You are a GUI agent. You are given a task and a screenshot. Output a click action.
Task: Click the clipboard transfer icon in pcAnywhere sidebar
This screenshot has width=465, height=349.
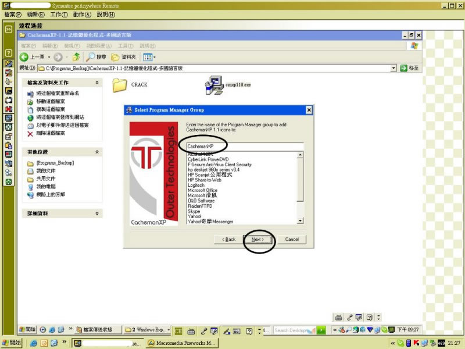[x=8, y=145]
